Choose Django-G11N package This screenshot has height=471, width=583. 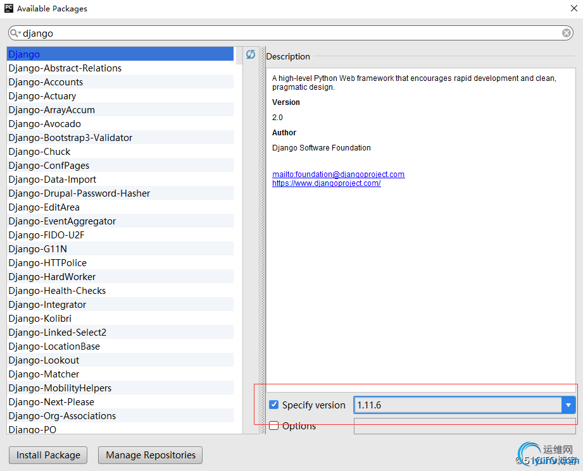120,249
